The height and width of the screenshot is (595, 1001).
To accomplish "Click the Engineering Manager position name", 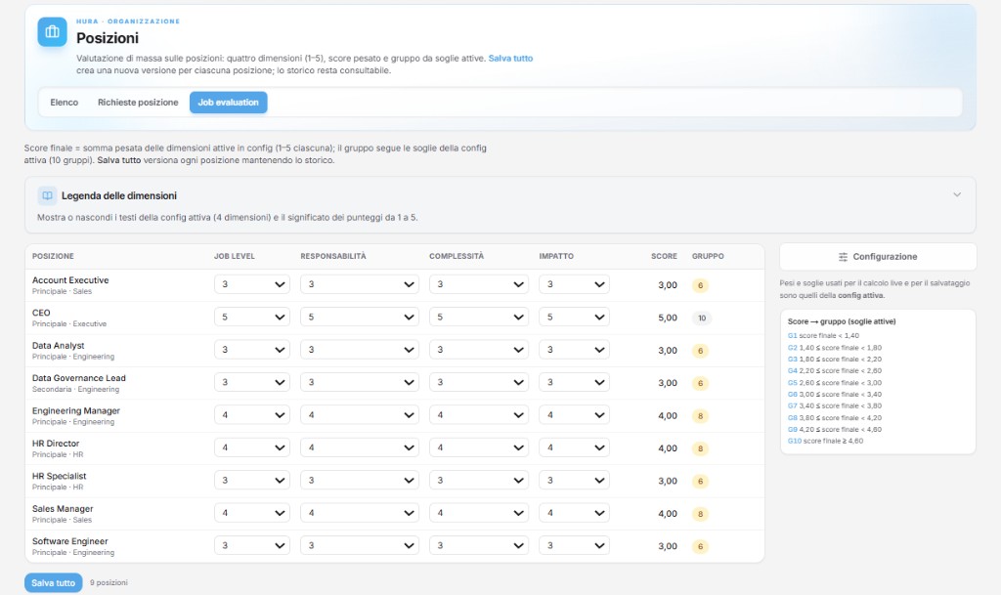I will click(76, 410).
